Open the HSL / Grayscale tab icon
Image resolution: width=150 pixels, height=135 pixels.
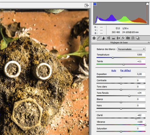[x=109, y=38]
